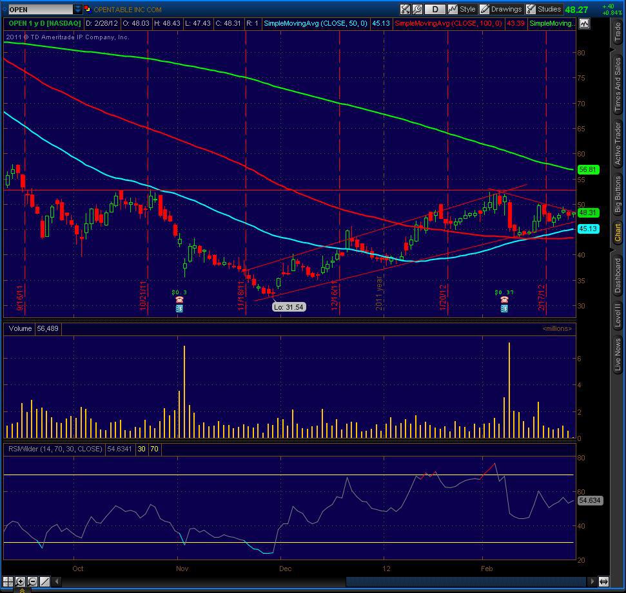Image resolution: width=626 pixels, height=593 pixels.
Task: Switch to Times And Sales side tab
Action: click(617, 84)
